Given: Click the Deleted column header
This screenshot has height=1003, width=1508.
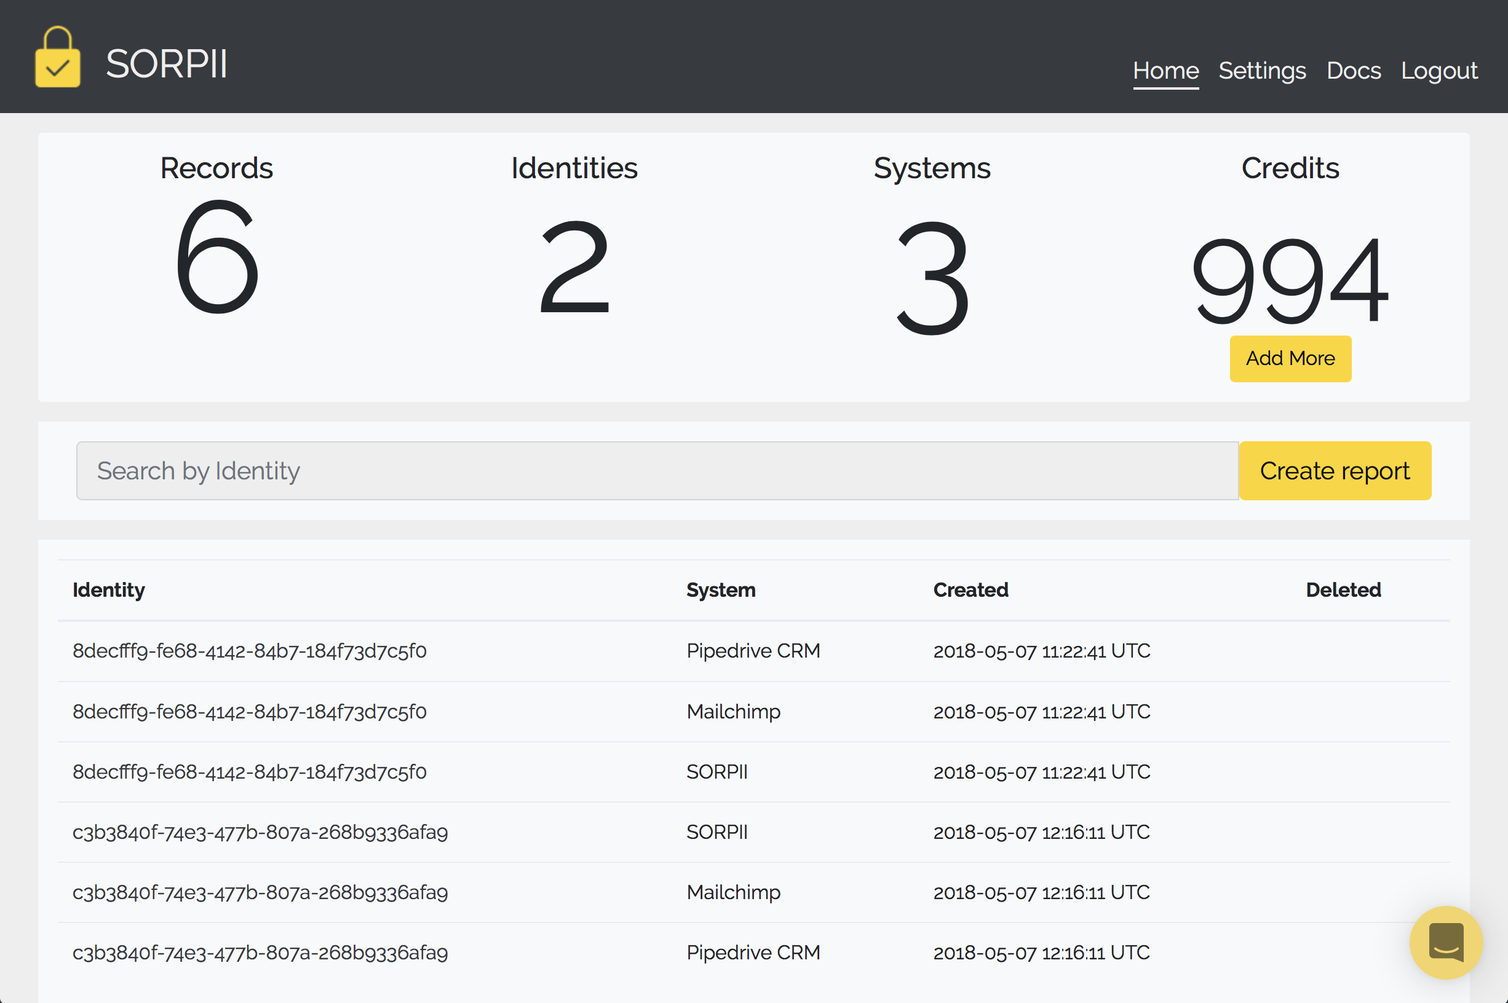Looking at the screenshot, I should [x=1343, y=590].
